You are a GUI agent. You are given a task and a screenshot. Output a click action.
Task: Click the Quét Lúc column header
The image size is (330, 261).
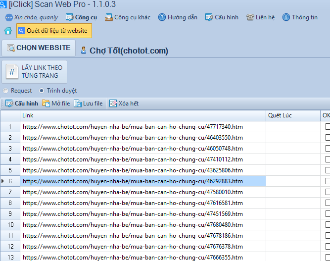(x=293, y=115)
